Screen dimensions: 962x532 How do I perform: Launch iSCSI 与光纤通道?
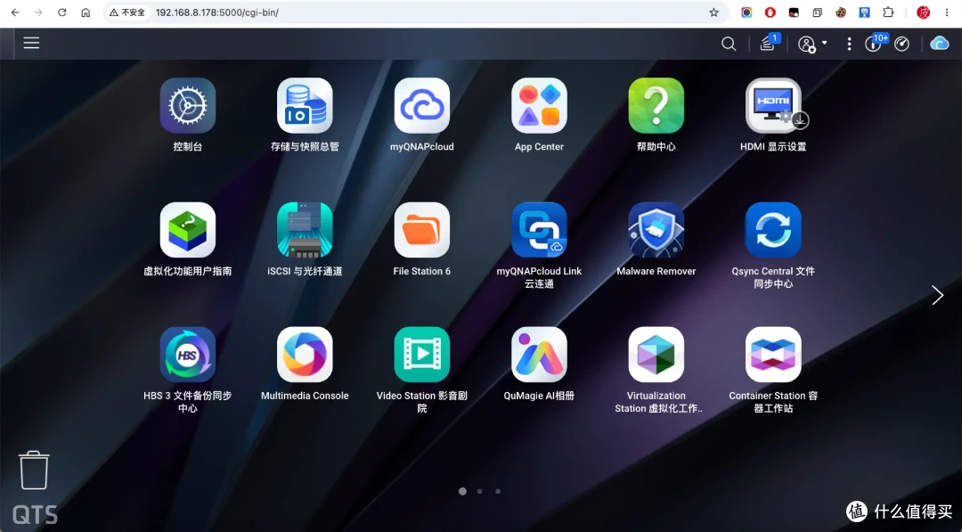[x=305, y=230]
